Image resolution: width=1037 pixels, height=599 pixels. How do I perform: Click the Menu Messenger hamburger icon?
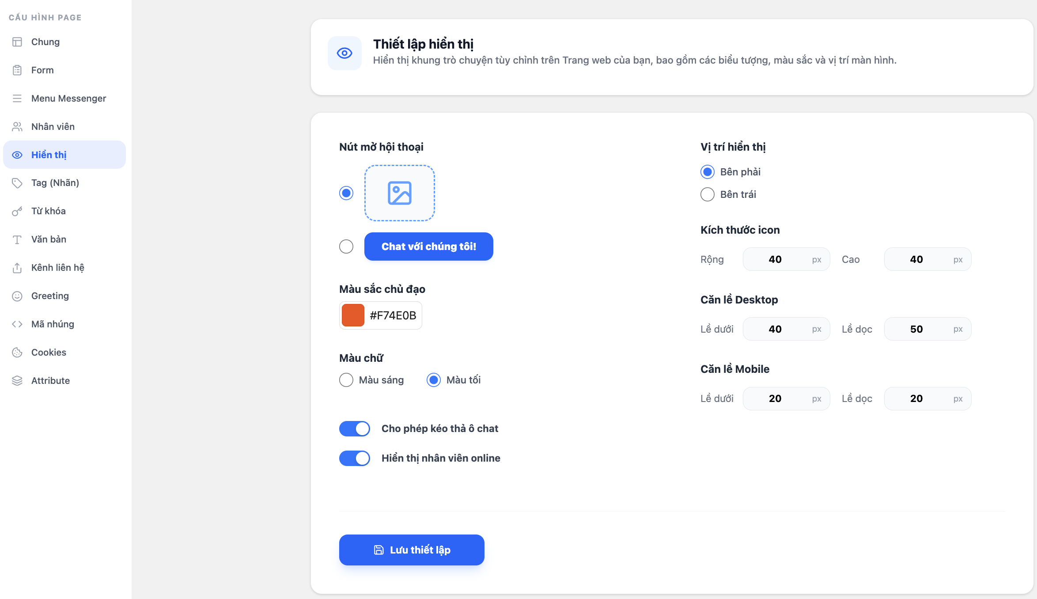tap(17, 99)
